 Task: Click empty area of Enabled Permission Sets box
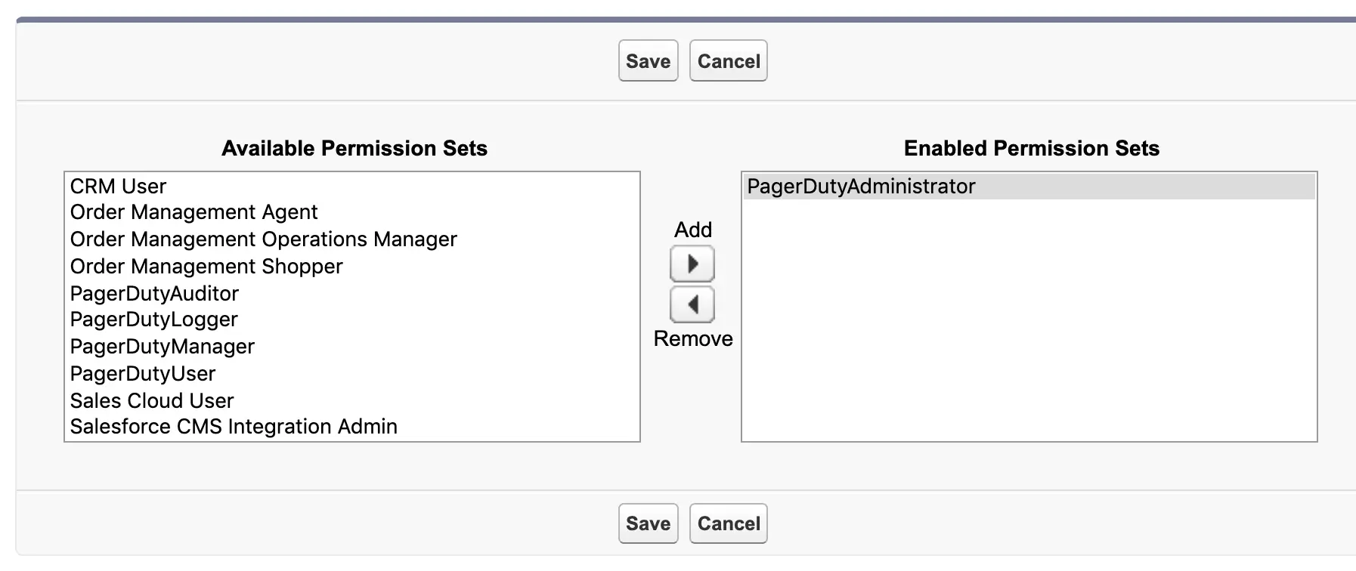point(1029,321)
